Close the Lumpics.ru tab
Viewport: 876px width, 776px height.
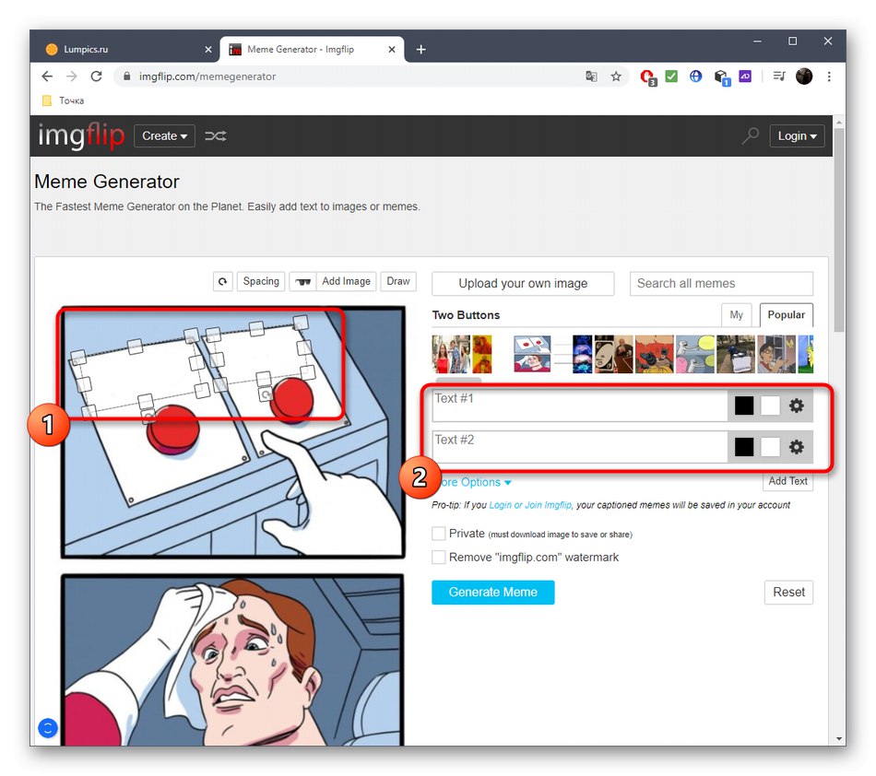click(x=208, y=49)
